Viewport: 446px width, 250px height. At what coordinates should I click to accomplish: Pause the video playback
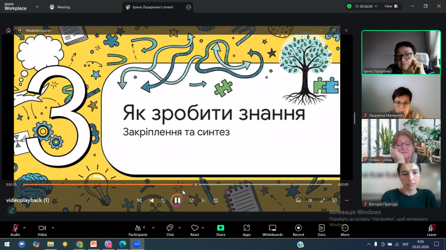pyautogui.click(x=177, y=200)
